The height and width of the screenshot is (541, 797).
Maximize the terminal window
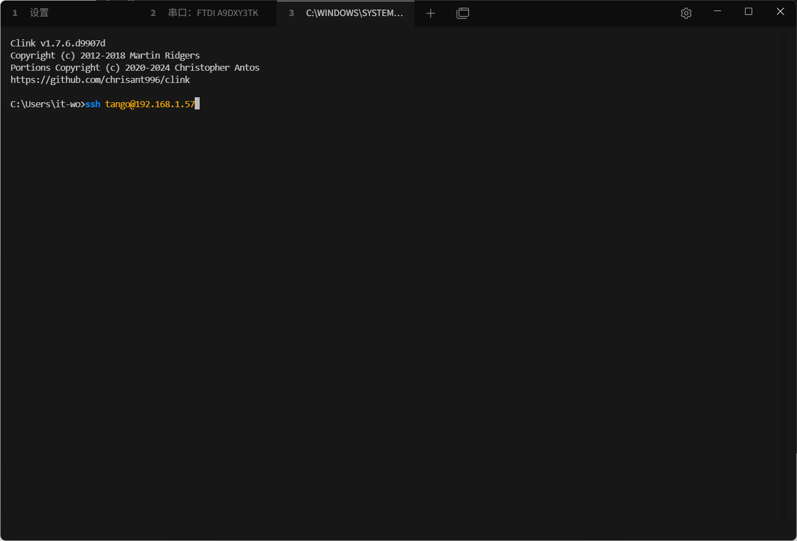click(x=748, y=12)
